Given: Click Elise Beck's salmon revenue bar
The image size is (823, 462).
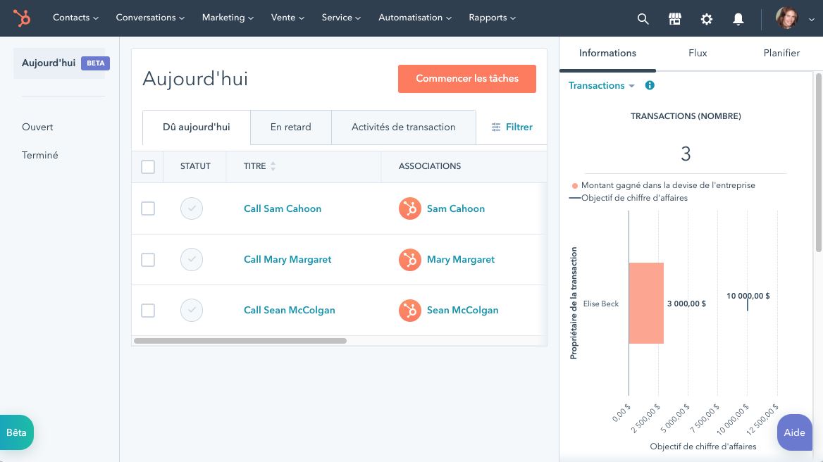Looking at the screenshot, I should (x=646, y=304).
